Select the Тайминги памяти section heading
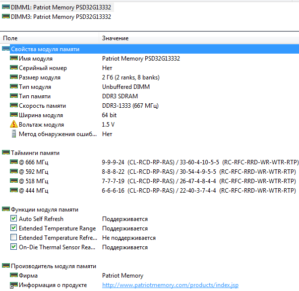This screenshot has height=291, width=299. (x=35, y=153)
